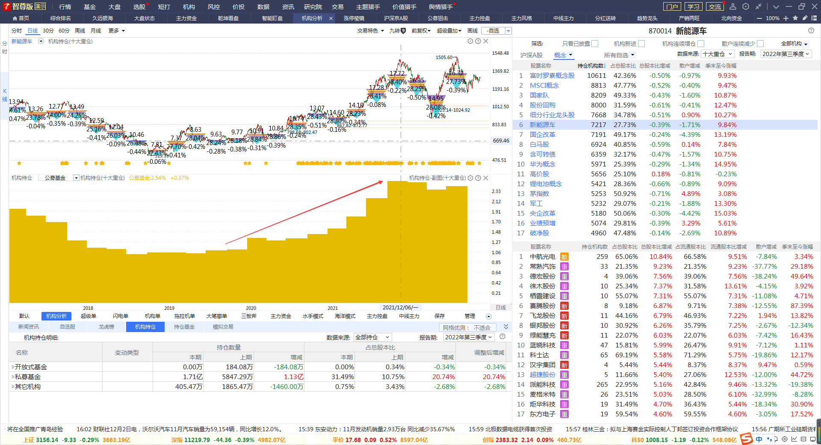821x445 pixels.
Task: Select the 周线 period tab
Action: 80,31
